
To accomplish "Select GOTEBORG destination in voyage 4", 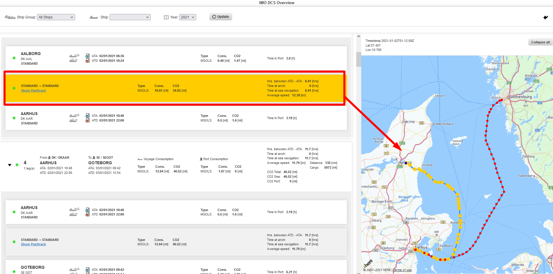I will click(100, 163).
